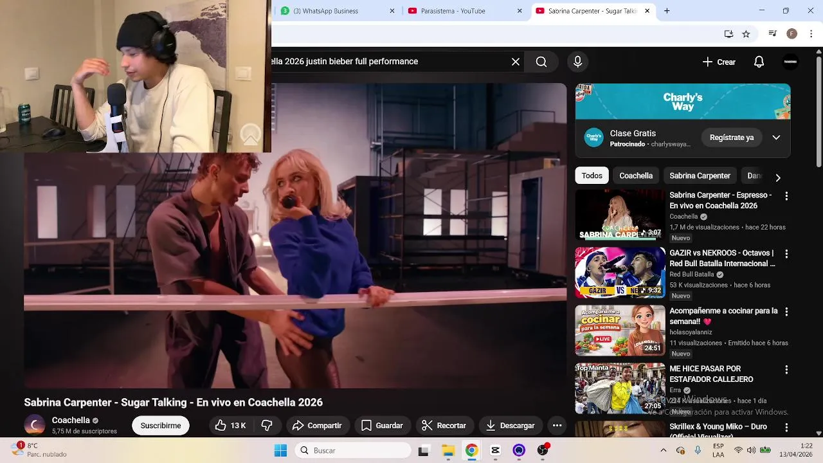Image resolution: width=823 pixels, height=463 pixels.
Task: Open the YouTube account avatar menu
Action: [x=790, y=62]
